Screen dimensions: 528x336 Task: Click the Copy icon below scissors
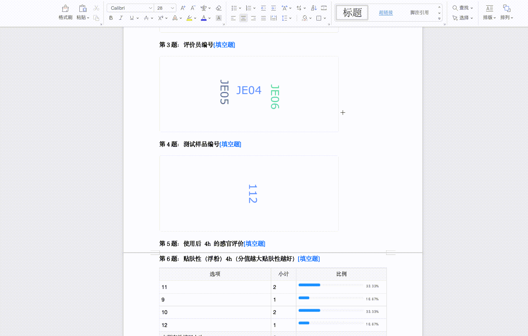click(96, 18)
